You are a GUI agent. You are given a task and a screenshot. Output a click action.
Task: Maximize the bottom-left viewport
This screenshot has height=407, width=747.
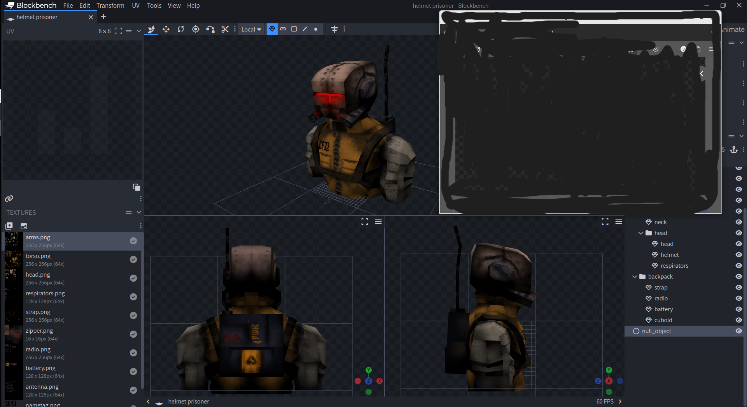[x=365, y=222]
